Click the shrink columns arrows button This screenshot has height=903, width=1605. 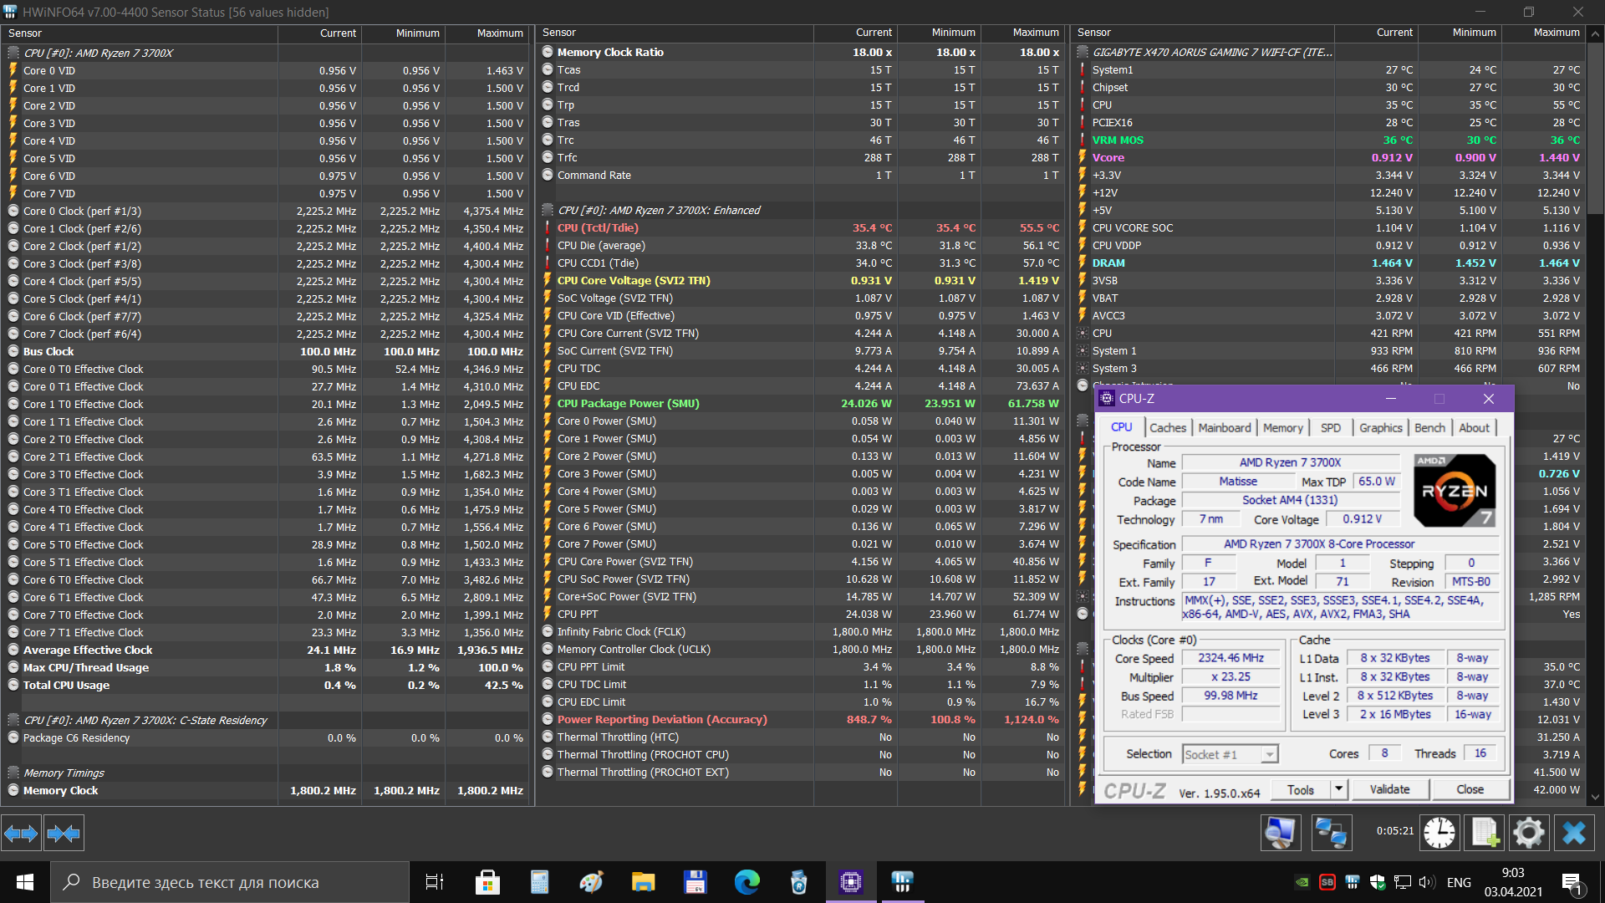[64, 833]
